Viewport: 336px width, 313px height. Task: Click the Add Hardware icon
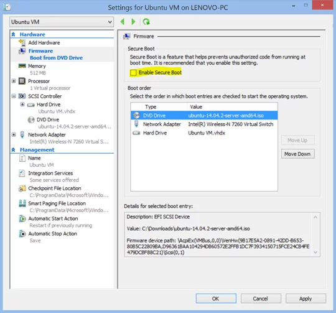click(x=22, y=42)
